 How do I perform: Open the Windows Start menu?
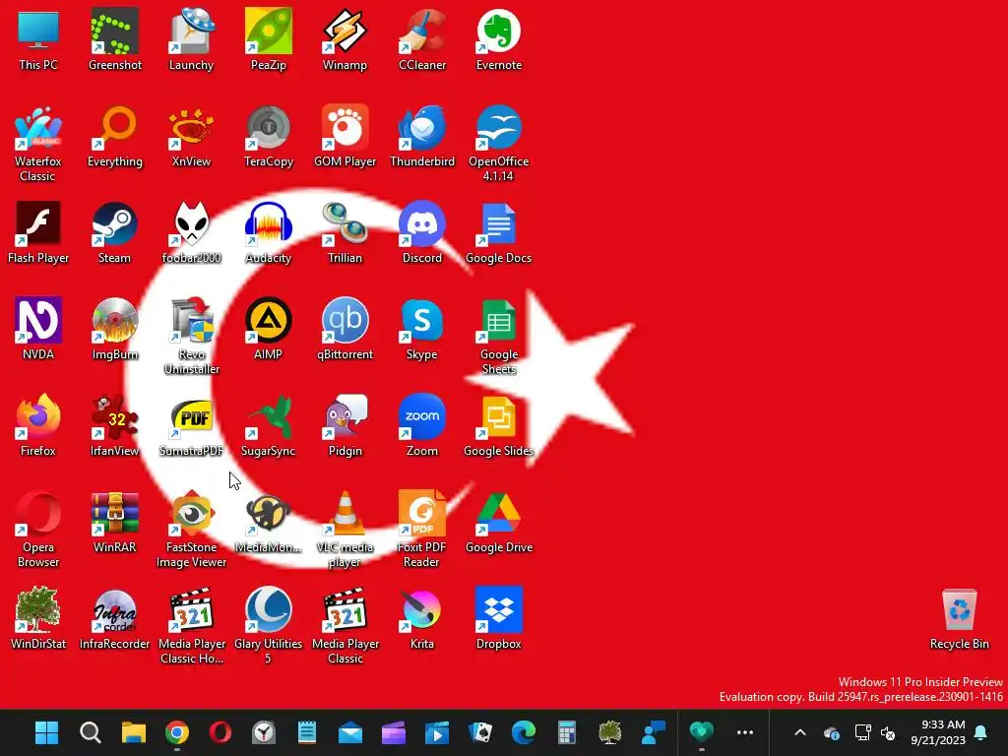coord(46,732)
